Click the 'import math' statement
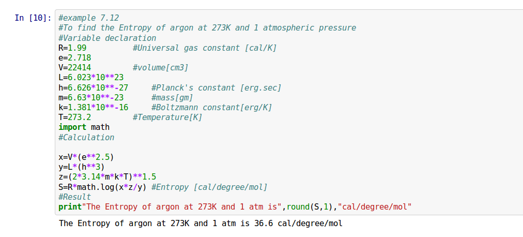 [x=84, y=127]
